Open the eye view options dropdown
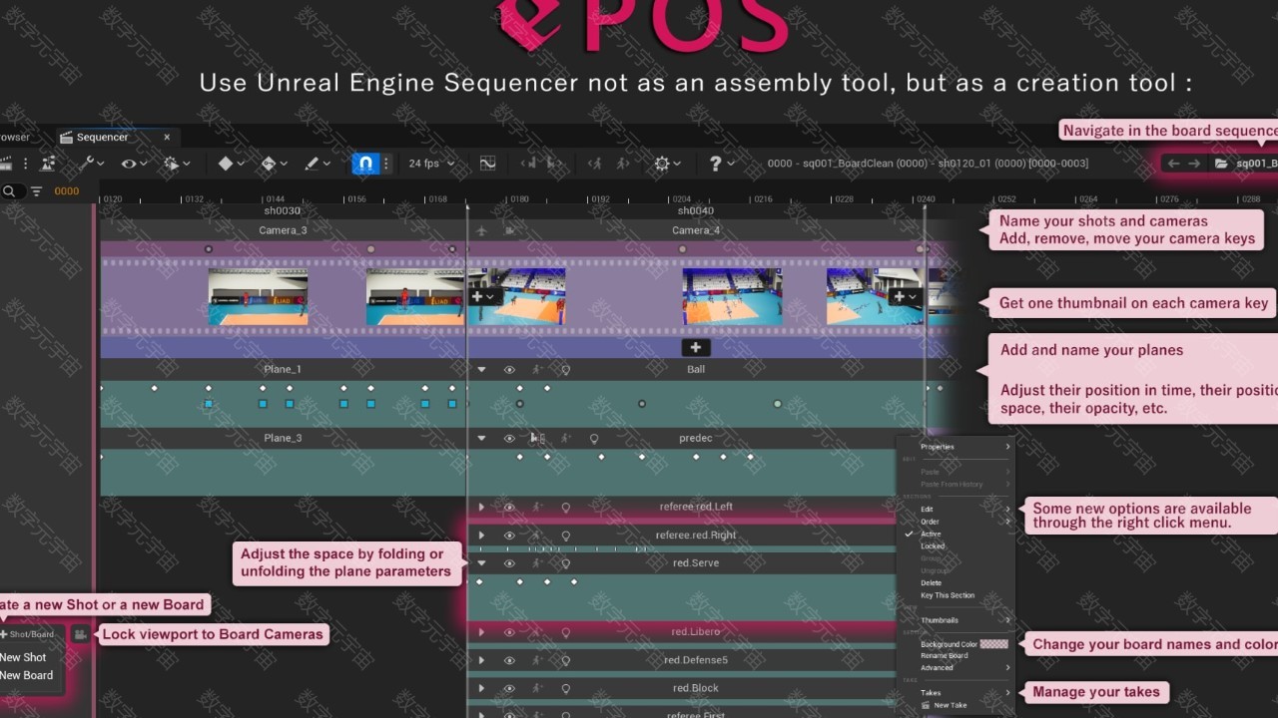The width and height of the screenshot is (1278, 718). pos(133,164)
